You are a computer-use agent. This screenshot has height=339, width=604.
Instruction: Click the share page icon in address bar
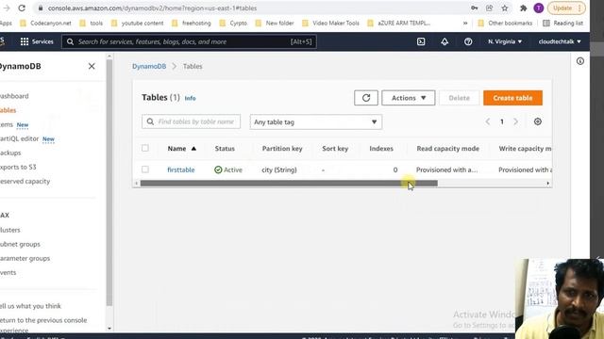(489, 8)
